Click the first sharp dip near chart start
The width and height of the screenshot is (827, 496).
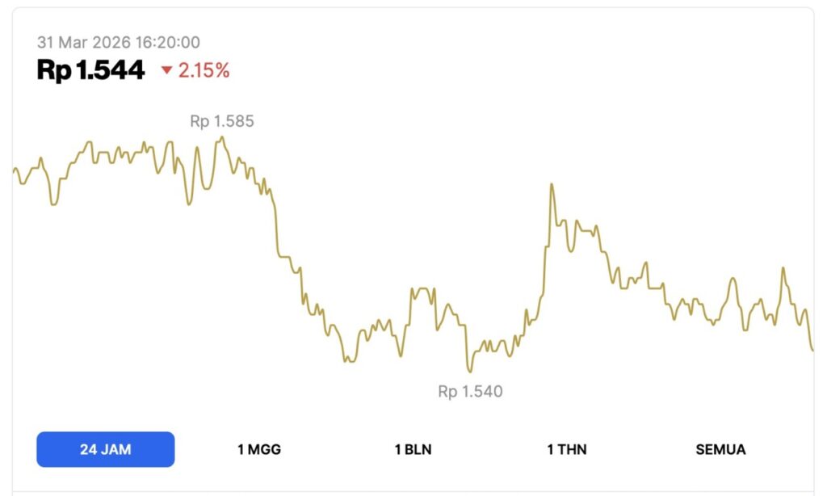(53, 204)
